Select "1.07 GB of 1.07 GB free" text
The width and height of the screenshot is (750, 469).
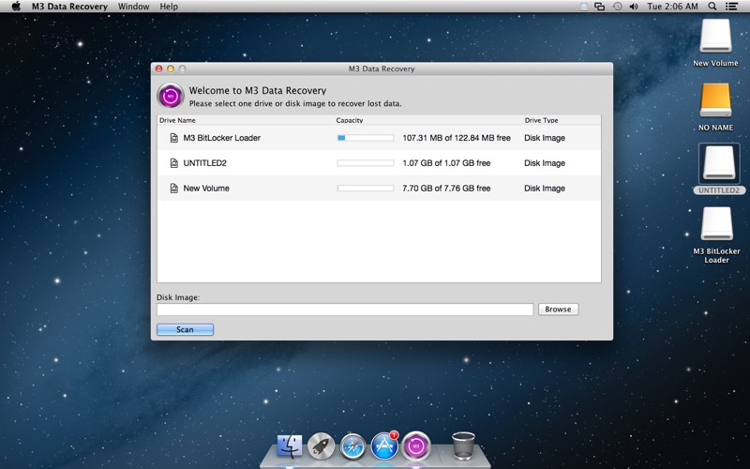(x=446, y=163)
